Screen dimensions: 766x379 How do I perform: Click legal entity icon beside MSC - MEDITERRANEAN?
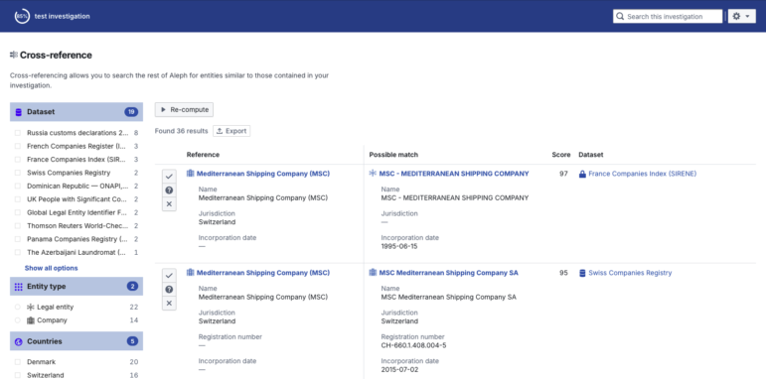tap(373, 174)
